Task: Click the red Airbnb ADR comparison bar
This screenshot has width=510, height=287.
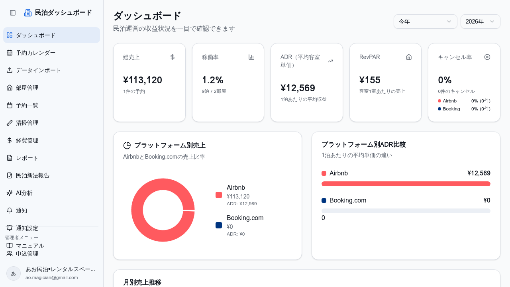Action: (406, 184)
